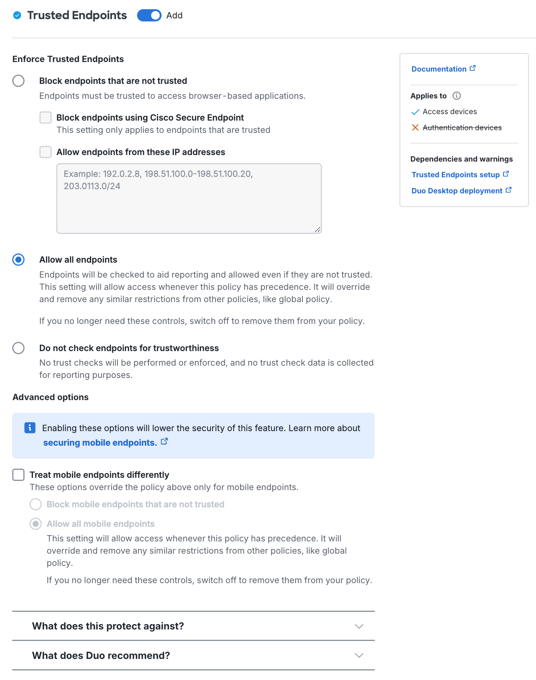The height and width of the screenshot is (680, 536).
Task: Click the blue checkmark beside Trusted Endpoints heading
Action: [16, 15]
